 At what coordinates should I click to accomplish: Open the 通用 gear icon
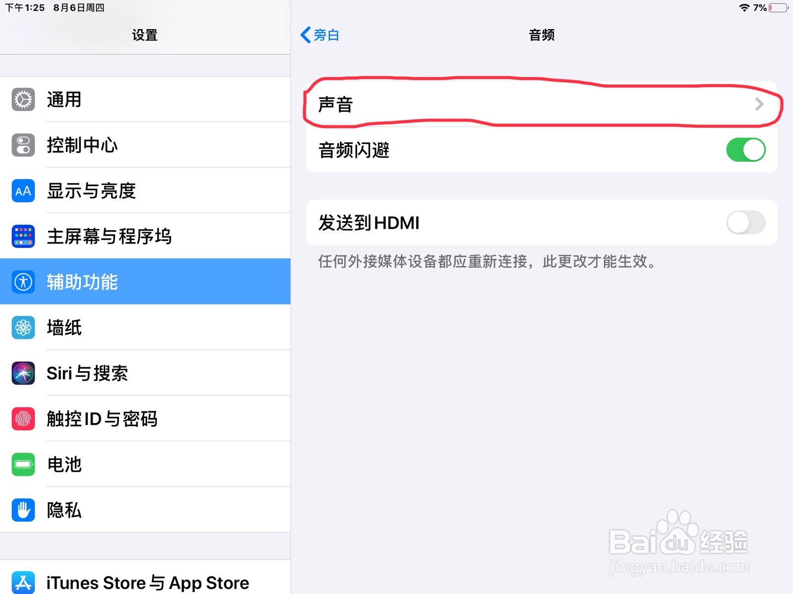pyautogui.click(x=23, y=99)
